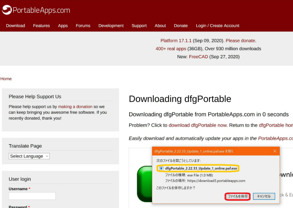Click the dialog source URL https://download3.portableapps.com
This screenshot has width=293, height=208.
click(x=216, y=181)
